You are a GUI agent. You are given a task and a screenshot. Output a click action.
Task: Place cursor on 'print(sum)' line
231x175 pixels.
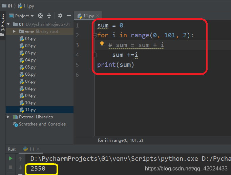click(115, 65)
